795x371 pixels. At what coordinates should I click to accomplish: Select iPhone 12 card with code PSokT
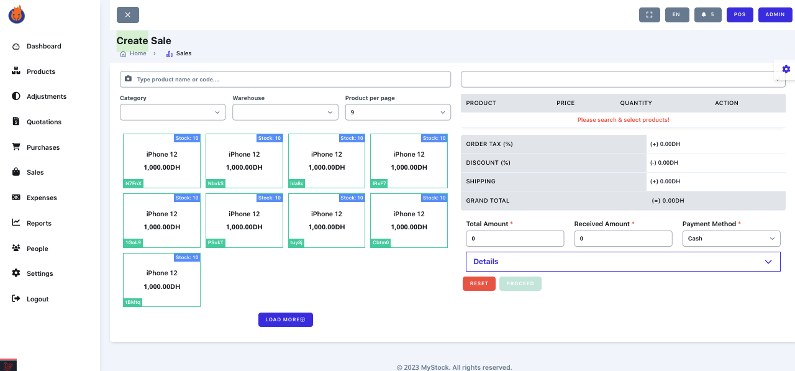pos(244,221)
